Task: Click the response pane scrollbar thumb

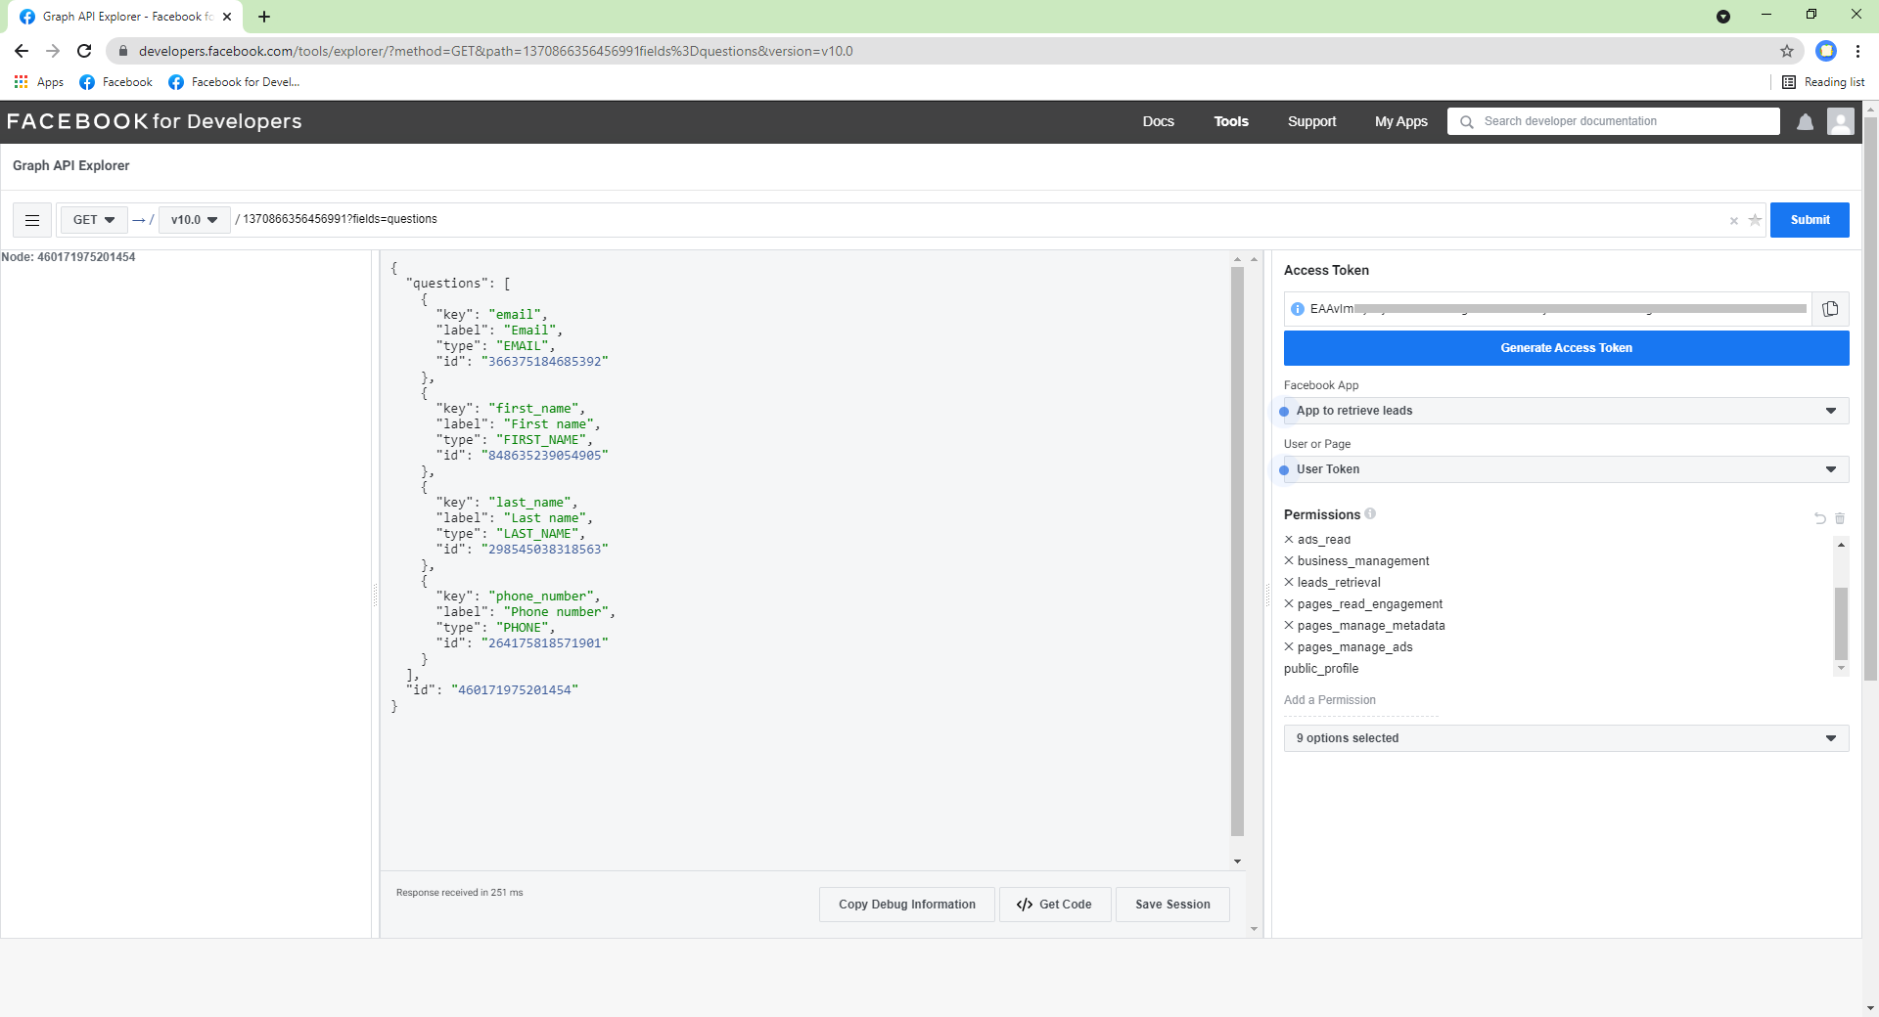Action: coord(1237,553)
